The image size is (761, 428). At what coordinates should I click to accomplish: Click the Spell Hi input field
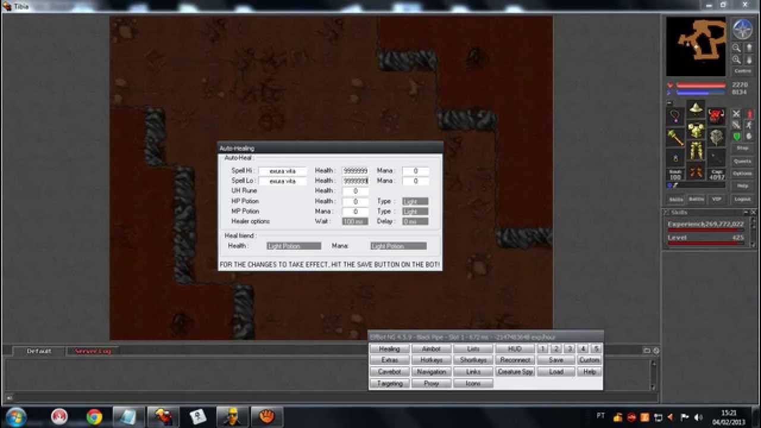pyautogui.click(x=282, y=171)
